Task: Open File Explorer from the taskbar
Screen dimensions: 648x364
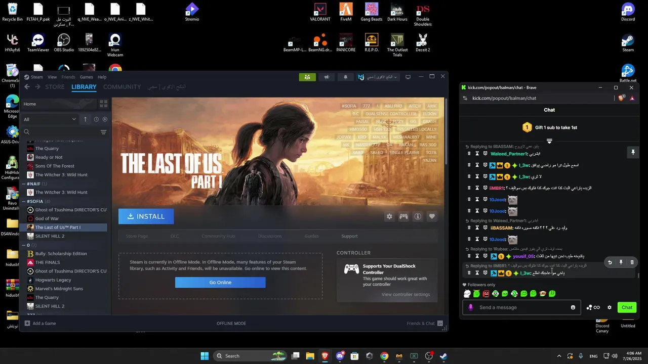Action: tap(310, 356)
